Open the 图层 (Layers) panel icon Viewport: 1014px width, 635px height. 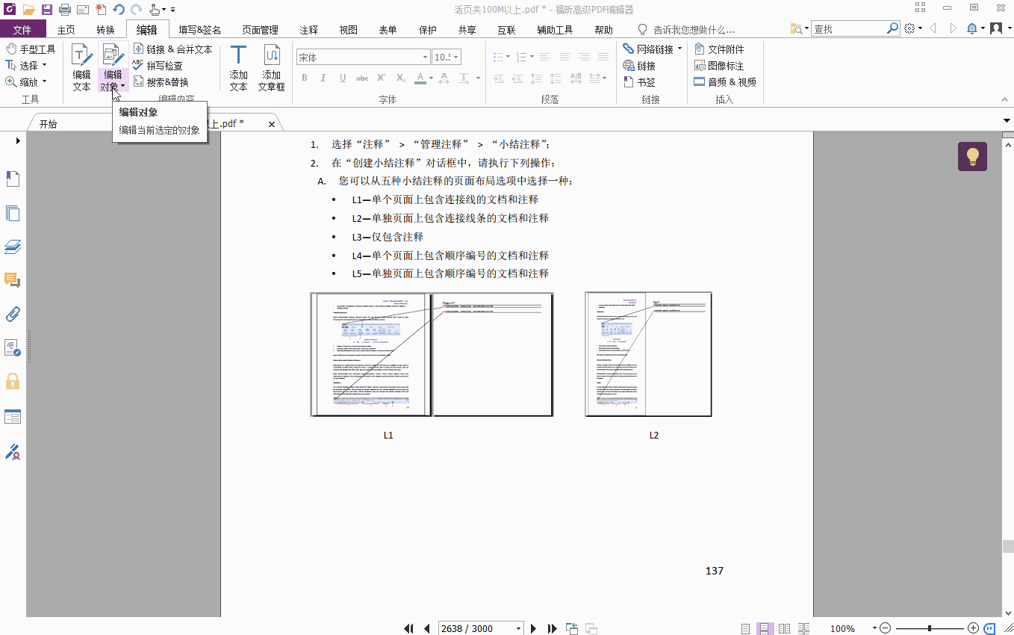13,247
